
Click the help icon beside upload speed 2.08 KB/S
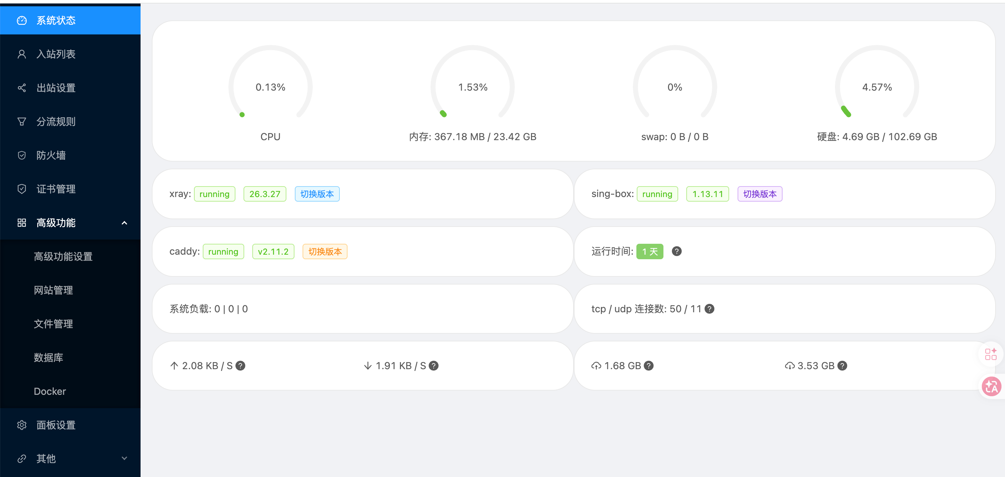pyautogui.click(x=240, y=365)
